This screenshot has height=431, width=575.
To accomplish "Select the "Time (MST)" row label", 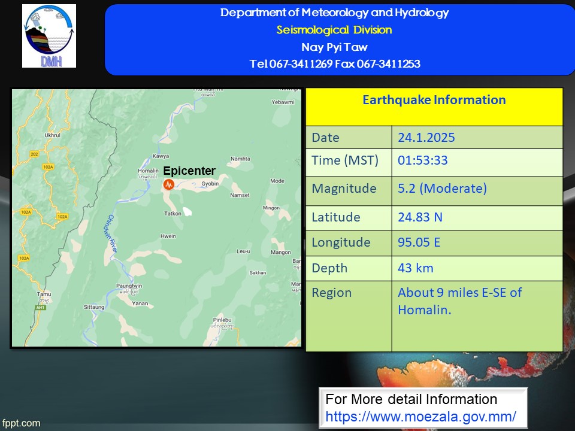I will coord(345,160).
